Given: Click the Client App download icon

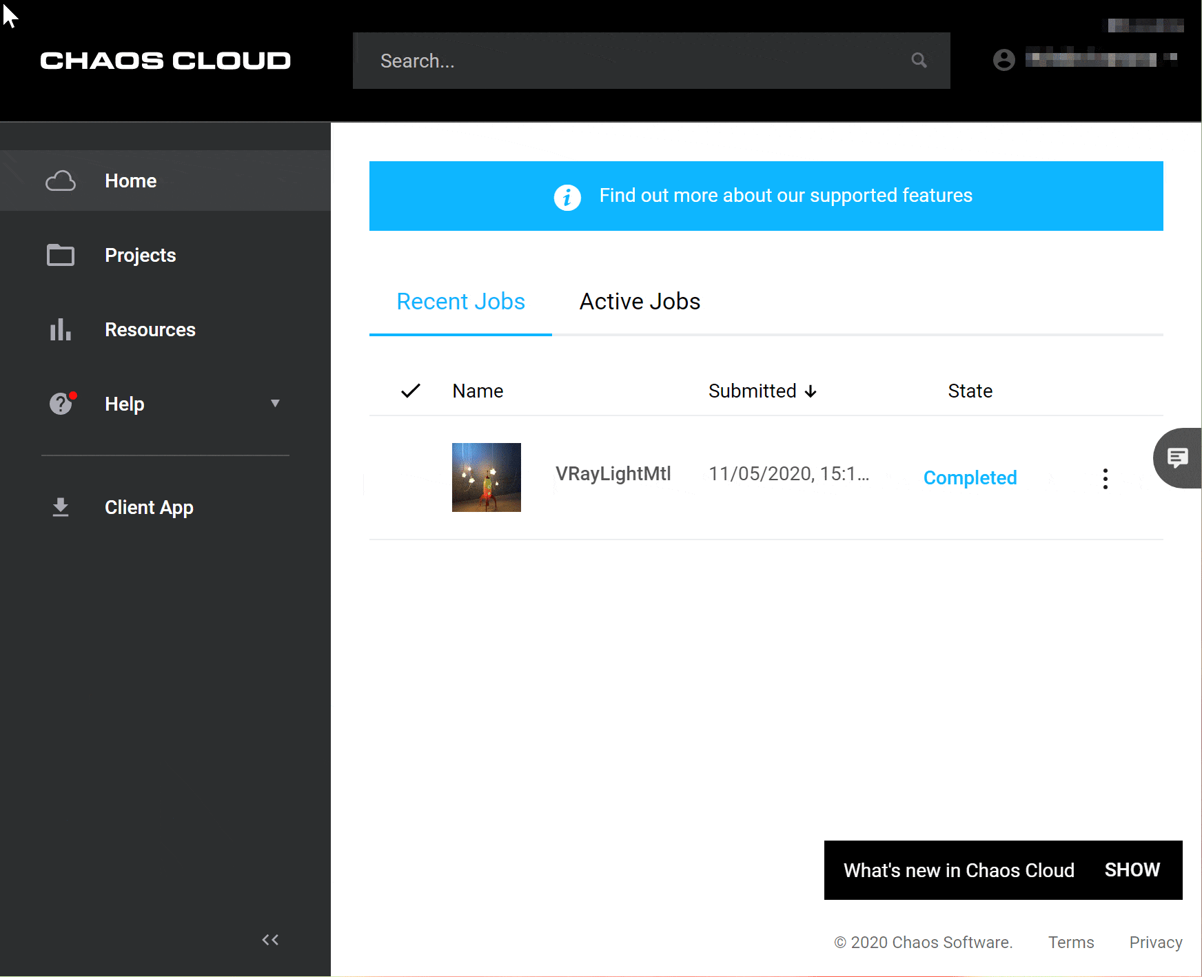Looking at the screenshot, I should point(61,507).
